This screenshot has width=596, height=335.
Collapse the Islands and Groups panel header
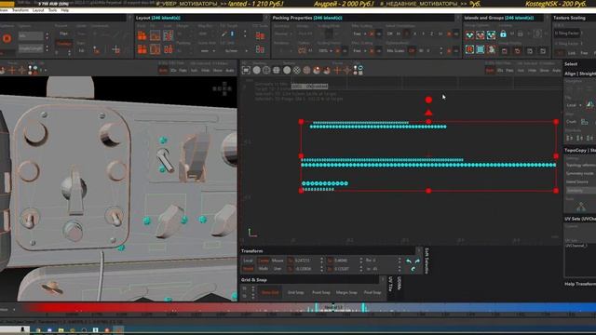pyautogui.click(x=547, y=18)
